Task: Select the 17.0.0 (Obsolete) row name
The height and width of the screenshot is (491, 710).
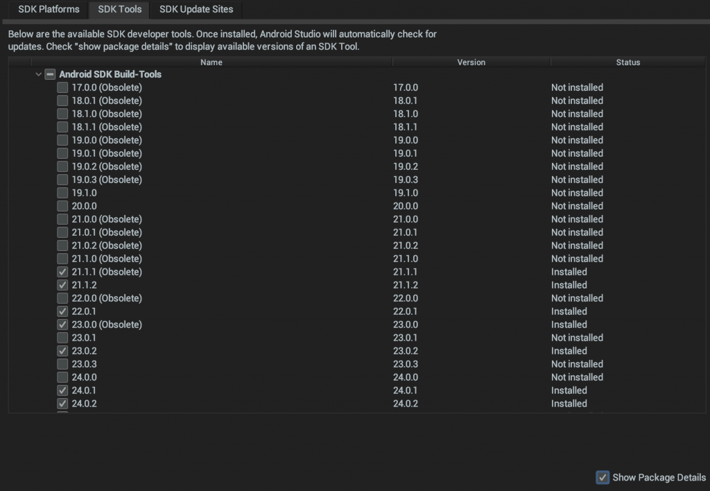Action: pyautogui.click(x=107, y=87)
